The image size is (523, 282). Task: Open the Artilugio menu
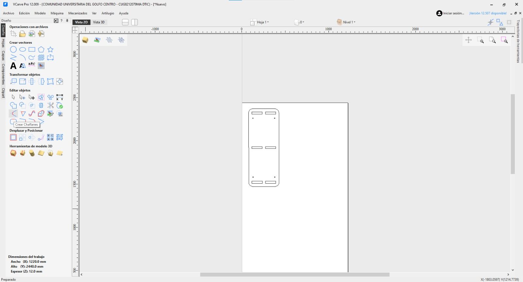pyautogui.click(x=108, y=13)
